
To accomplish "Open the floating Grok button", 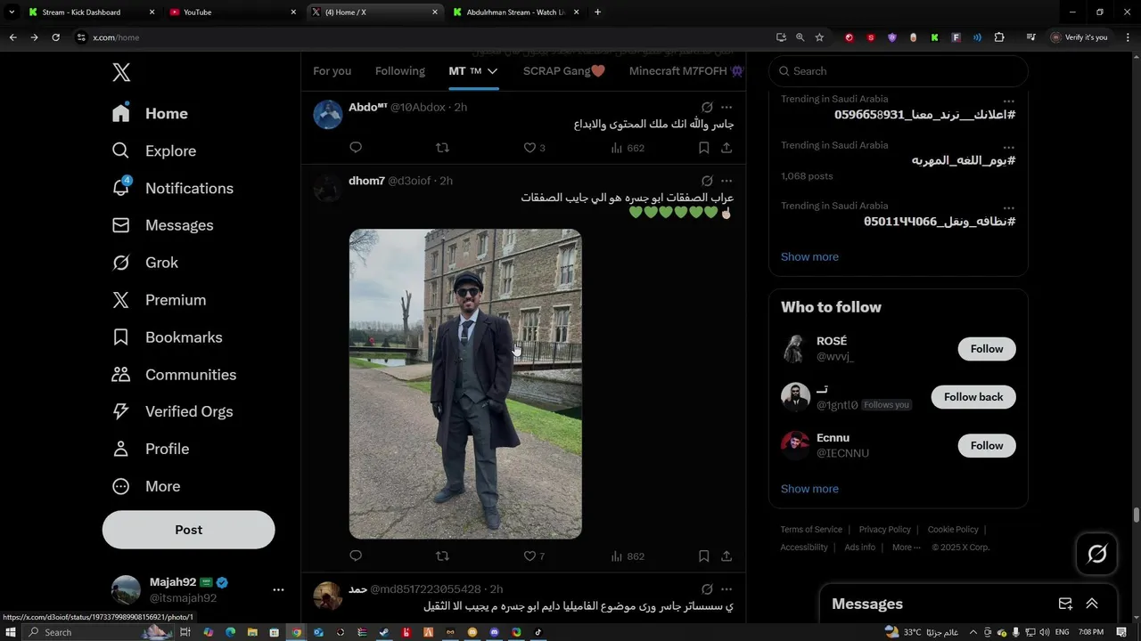I will (x=1097, y=554).
